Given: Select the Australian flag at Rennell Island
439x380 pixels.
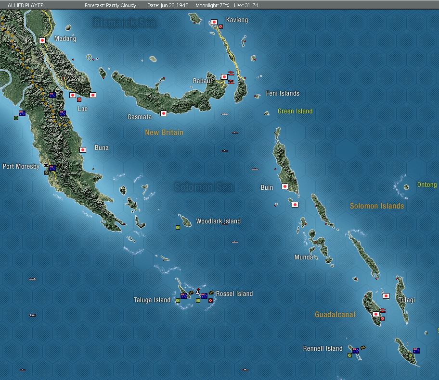Looking at the screenshot, I should pyautogui.click(x=356, y=351).
